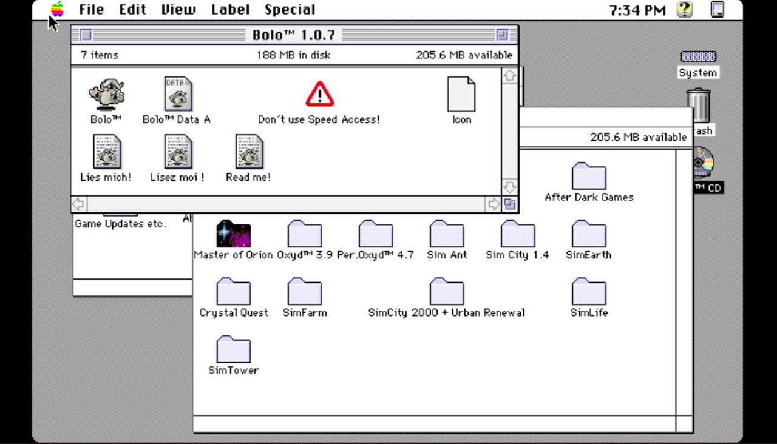The image size is (777, 444).
Task: Select the blank document named Icon
Action: (461, 94)
